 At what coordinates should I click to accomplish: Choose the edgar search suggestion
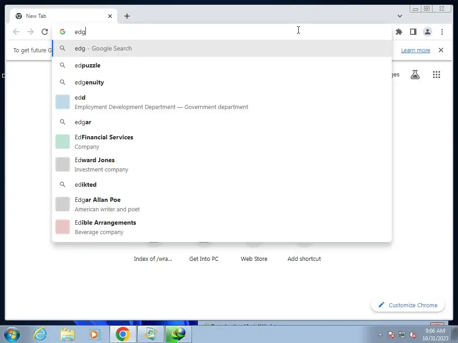point(222,122)
